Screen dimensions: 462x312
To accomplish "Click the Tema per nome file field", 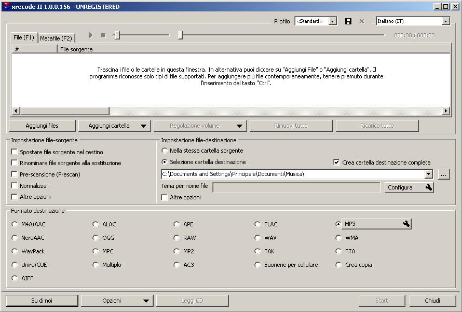I will 296,187.
